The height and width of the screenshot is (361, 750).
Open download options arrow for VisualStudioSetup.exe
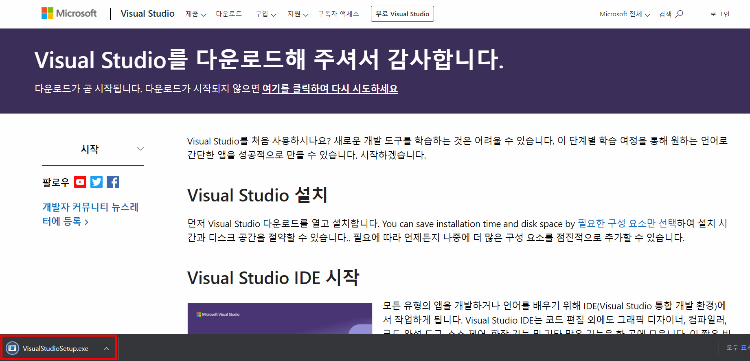coord(106,348)
